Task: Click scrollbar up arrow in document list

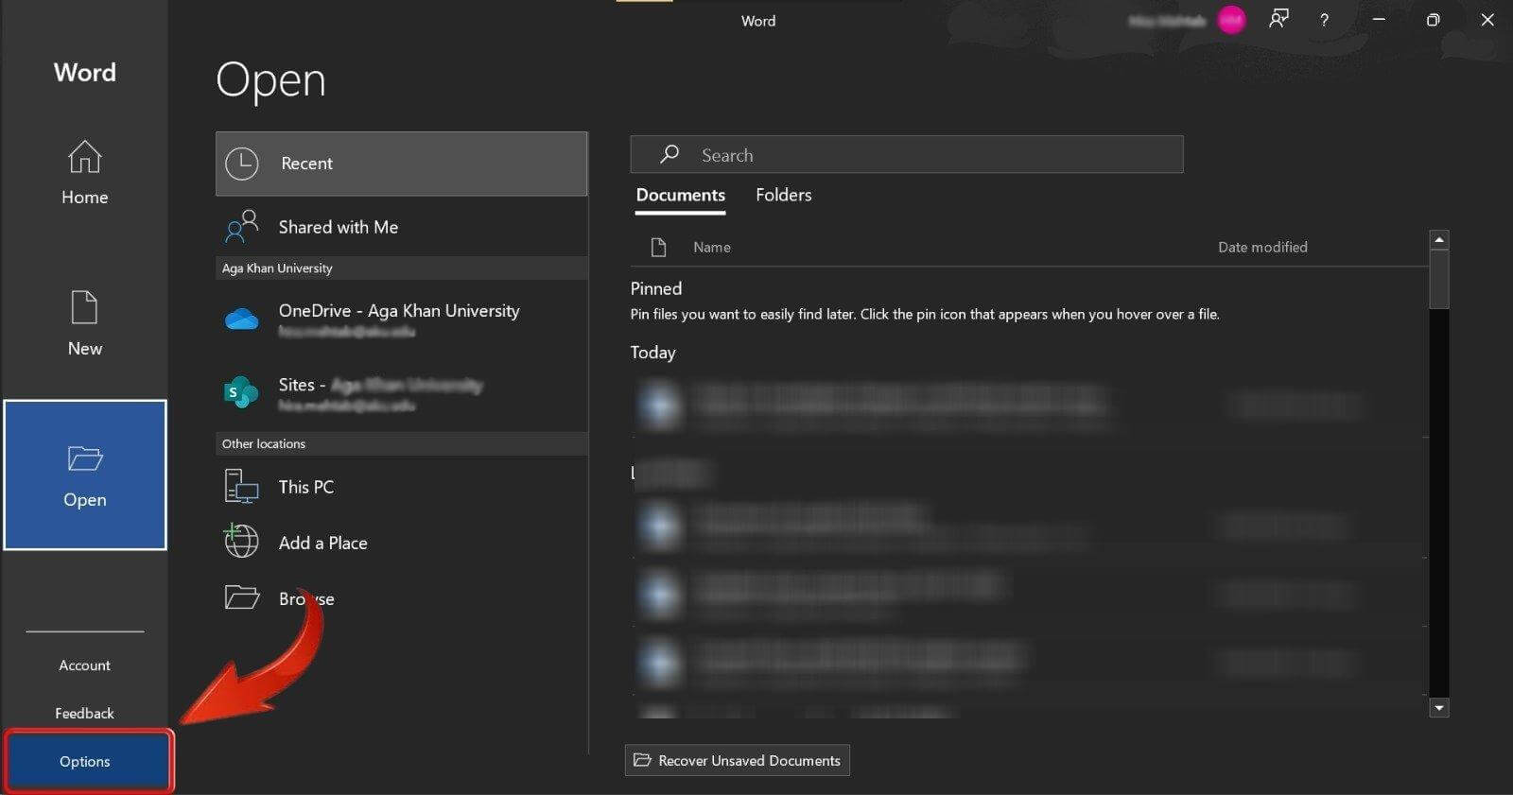Action: pos(1439,240)
